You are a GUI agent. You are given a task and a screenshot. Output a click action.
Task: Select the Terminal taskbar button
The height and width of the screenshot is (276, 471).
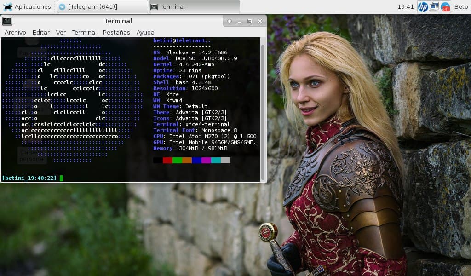coord(194,7)
